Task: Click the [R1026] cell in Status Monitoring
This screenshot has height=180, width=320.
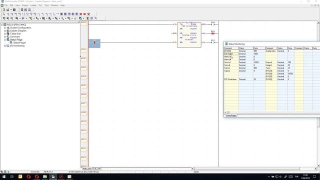Action: click(x=271, y=79)
